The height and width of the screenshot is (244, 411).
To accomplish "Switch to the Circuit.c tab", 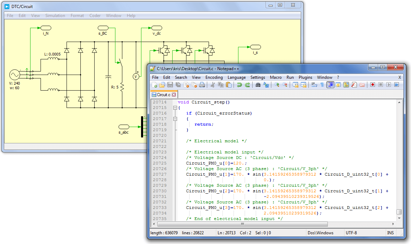I will (163, 94).
